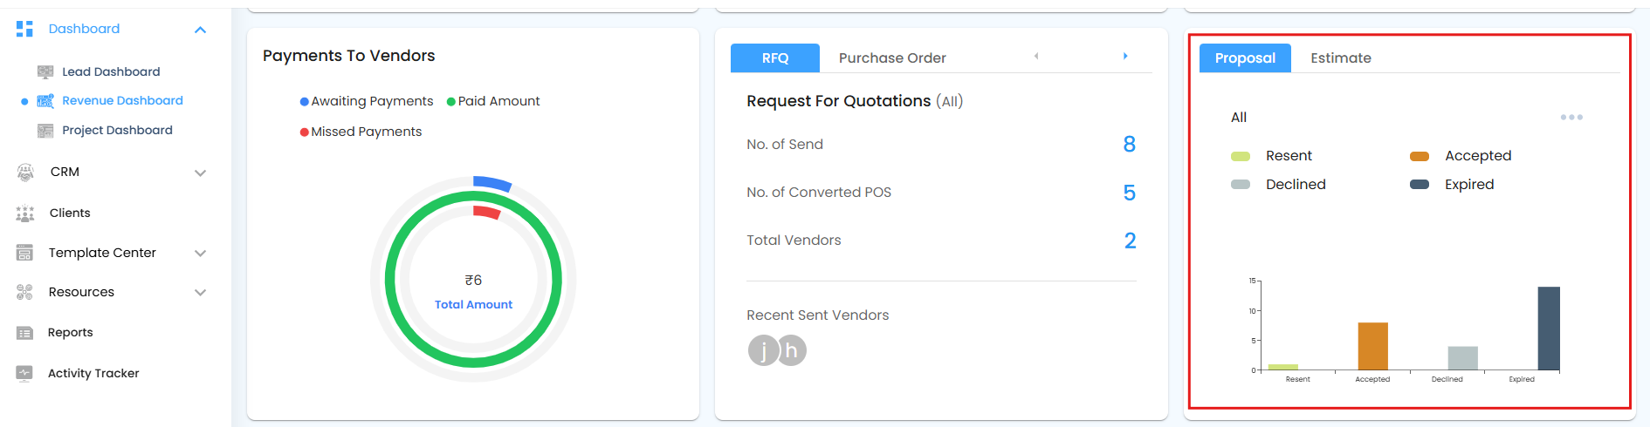Switch to the Purchase Order tab
Screen dimensions: 1650x427
pos(892,58)
